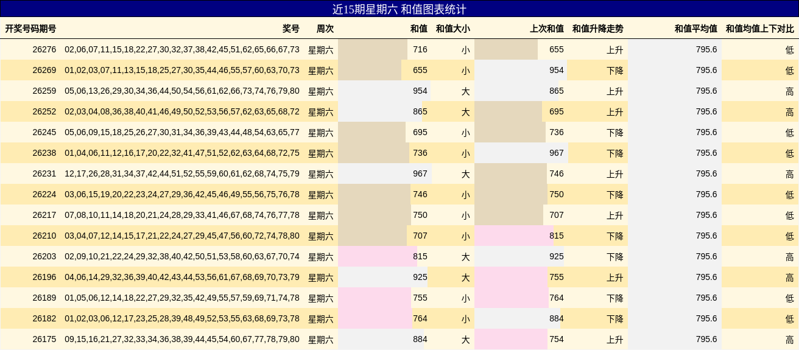Click the 星期六 cell in row 26224
The height and width of the screenshot is (350, 799).
[321, 195]
